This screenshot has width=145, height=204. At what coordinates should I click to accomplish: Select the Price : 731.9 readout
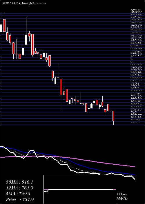click(19, 200)
